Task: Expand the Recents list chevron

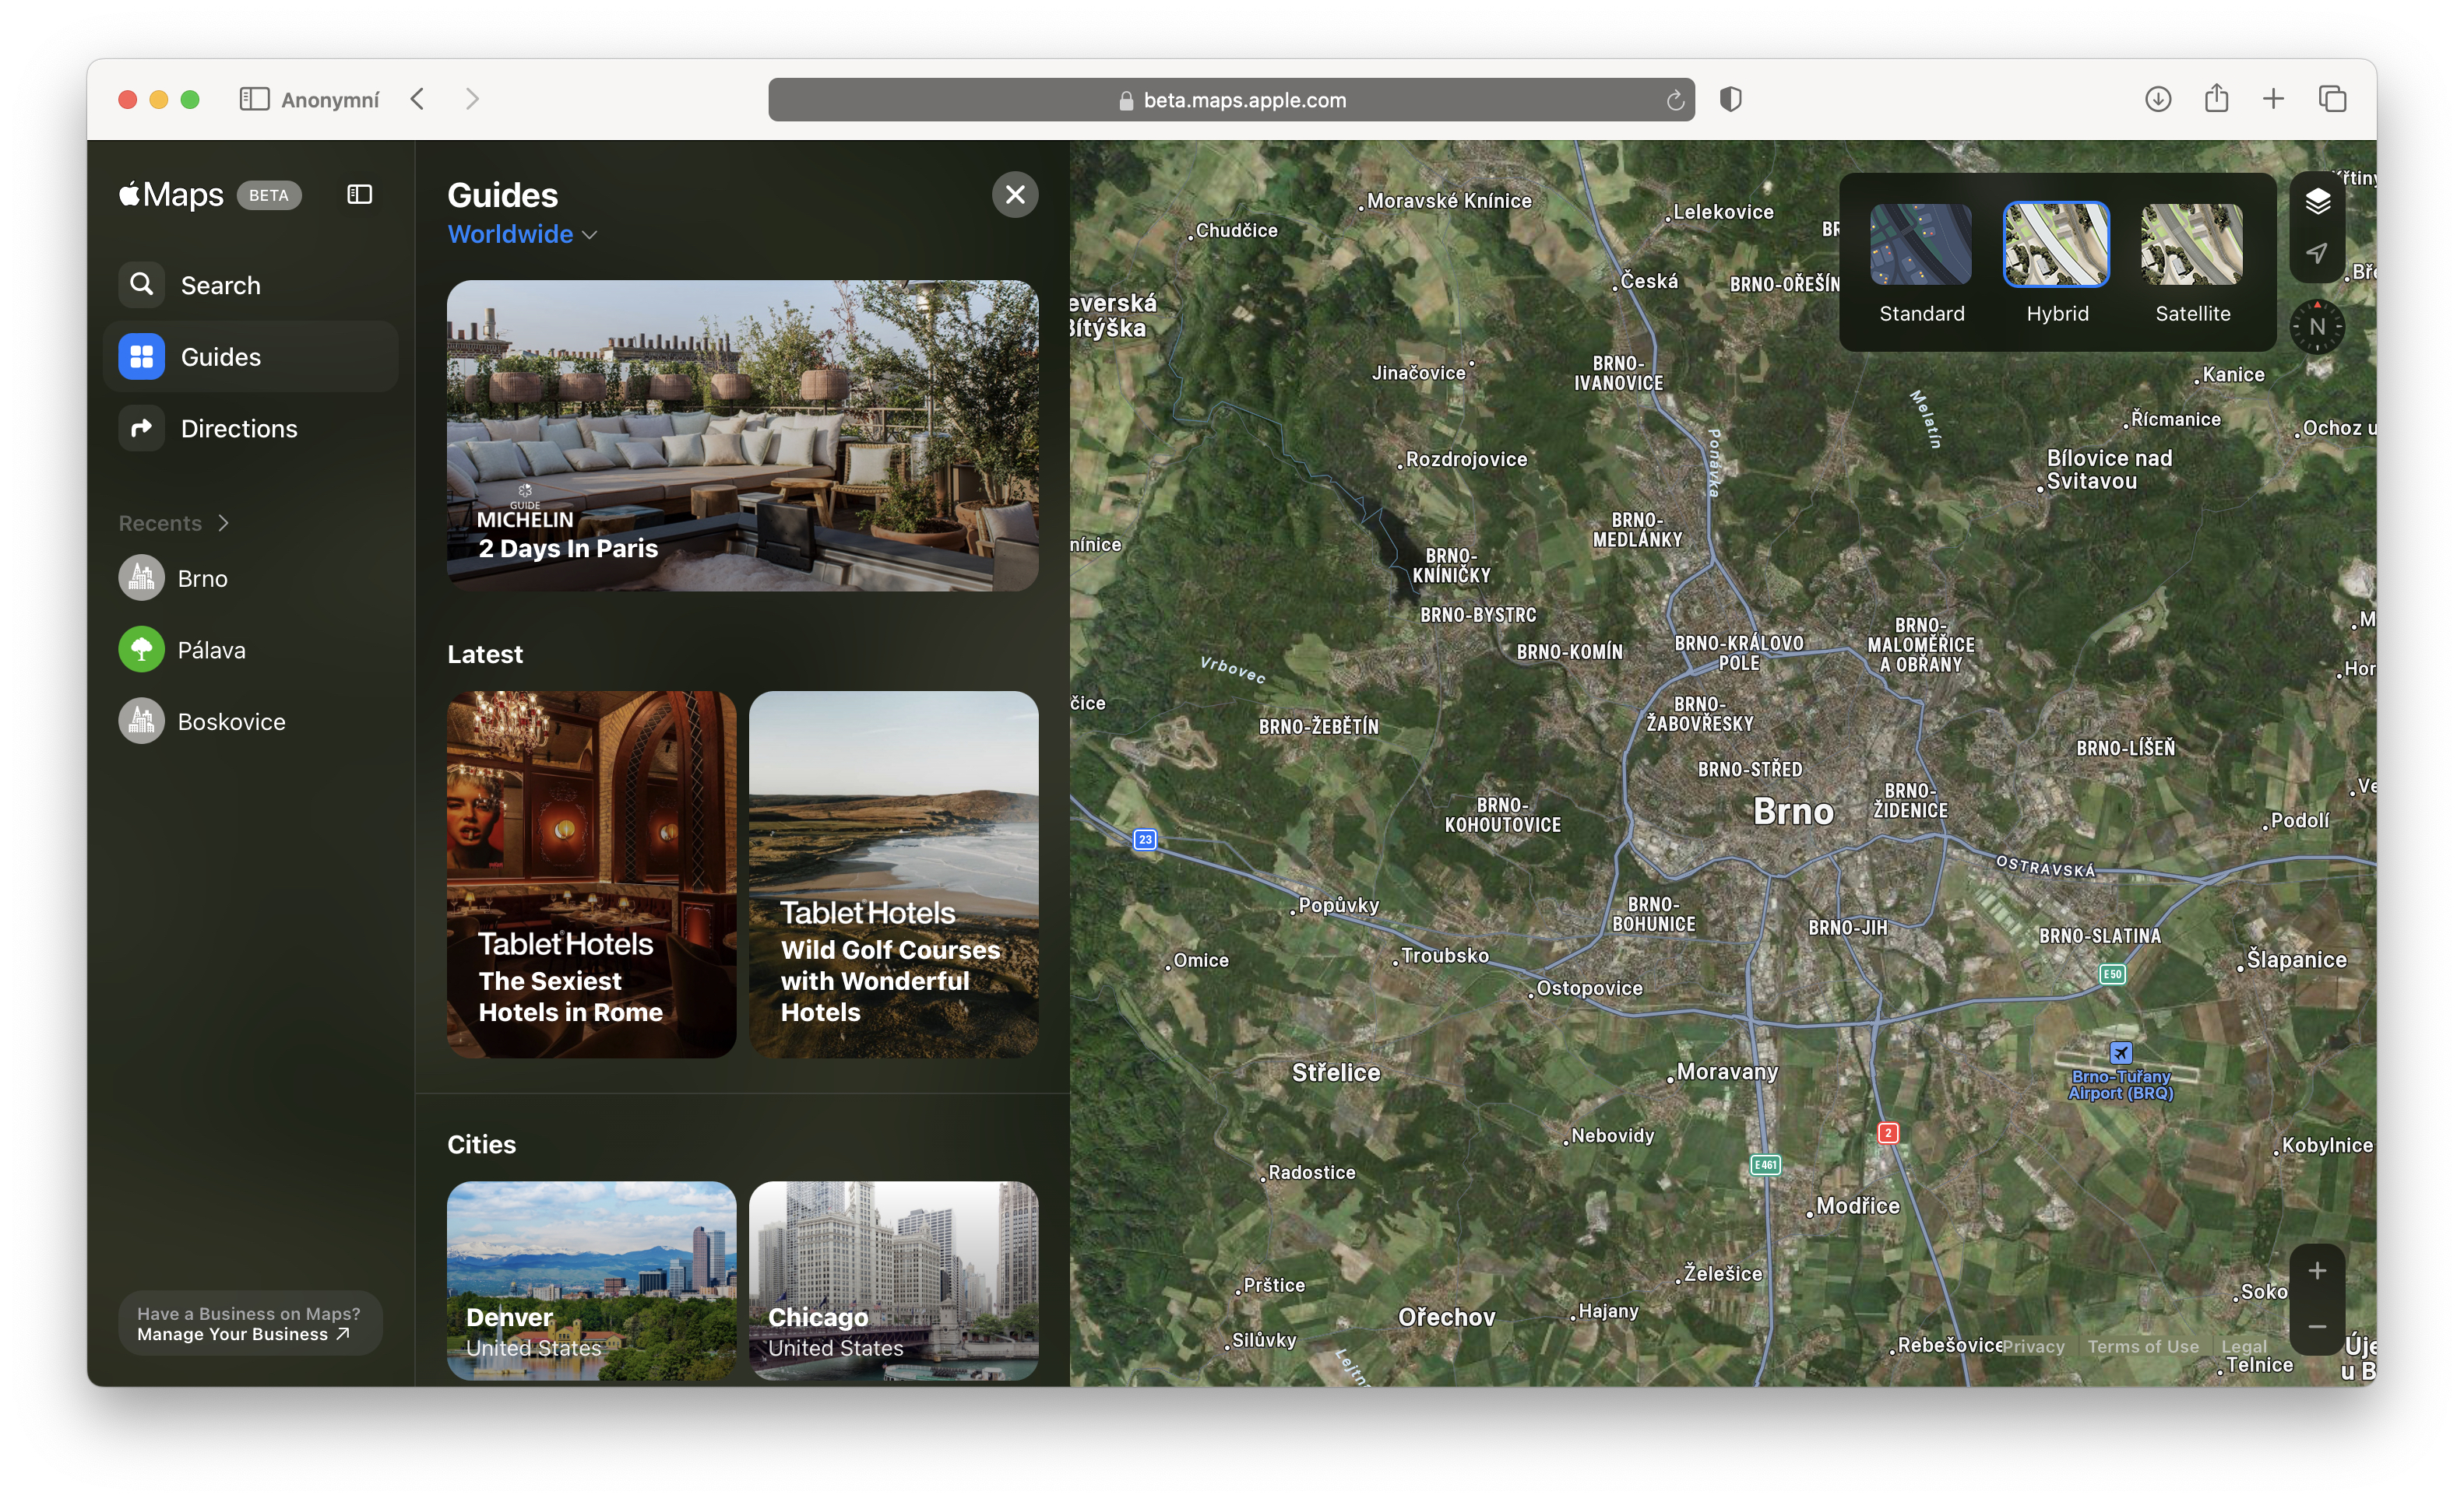Action: point(223,523)
